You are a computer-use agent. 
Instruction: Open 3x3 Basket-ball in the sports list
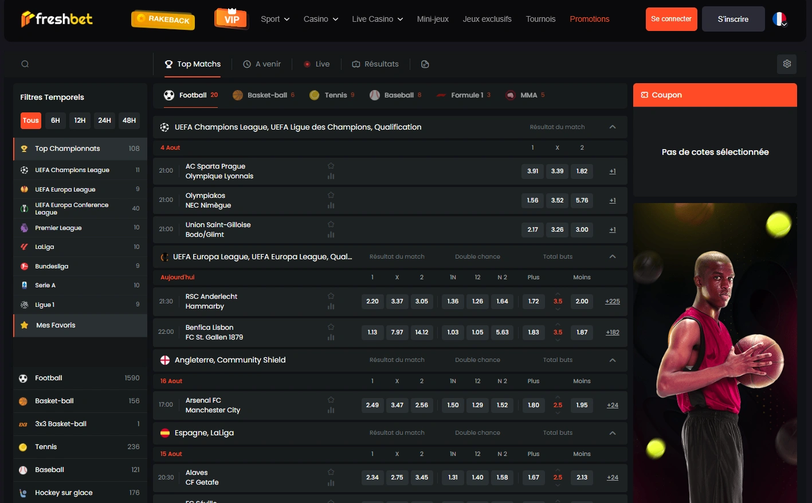[80, 424]
